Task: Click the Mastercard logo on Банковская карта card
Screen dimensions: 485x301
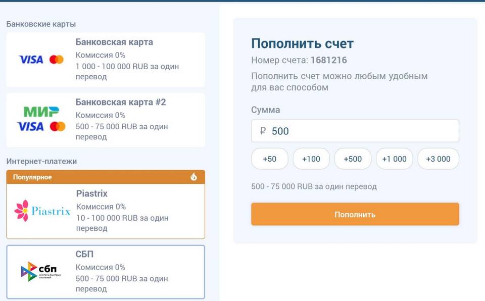Action: [x=57, y=60]
